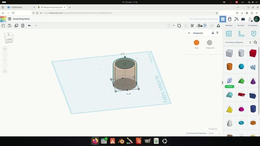Collapse the shapes library with the side arrow
The height and width of the screenshot is (146, 260).
tap(222, 83)
